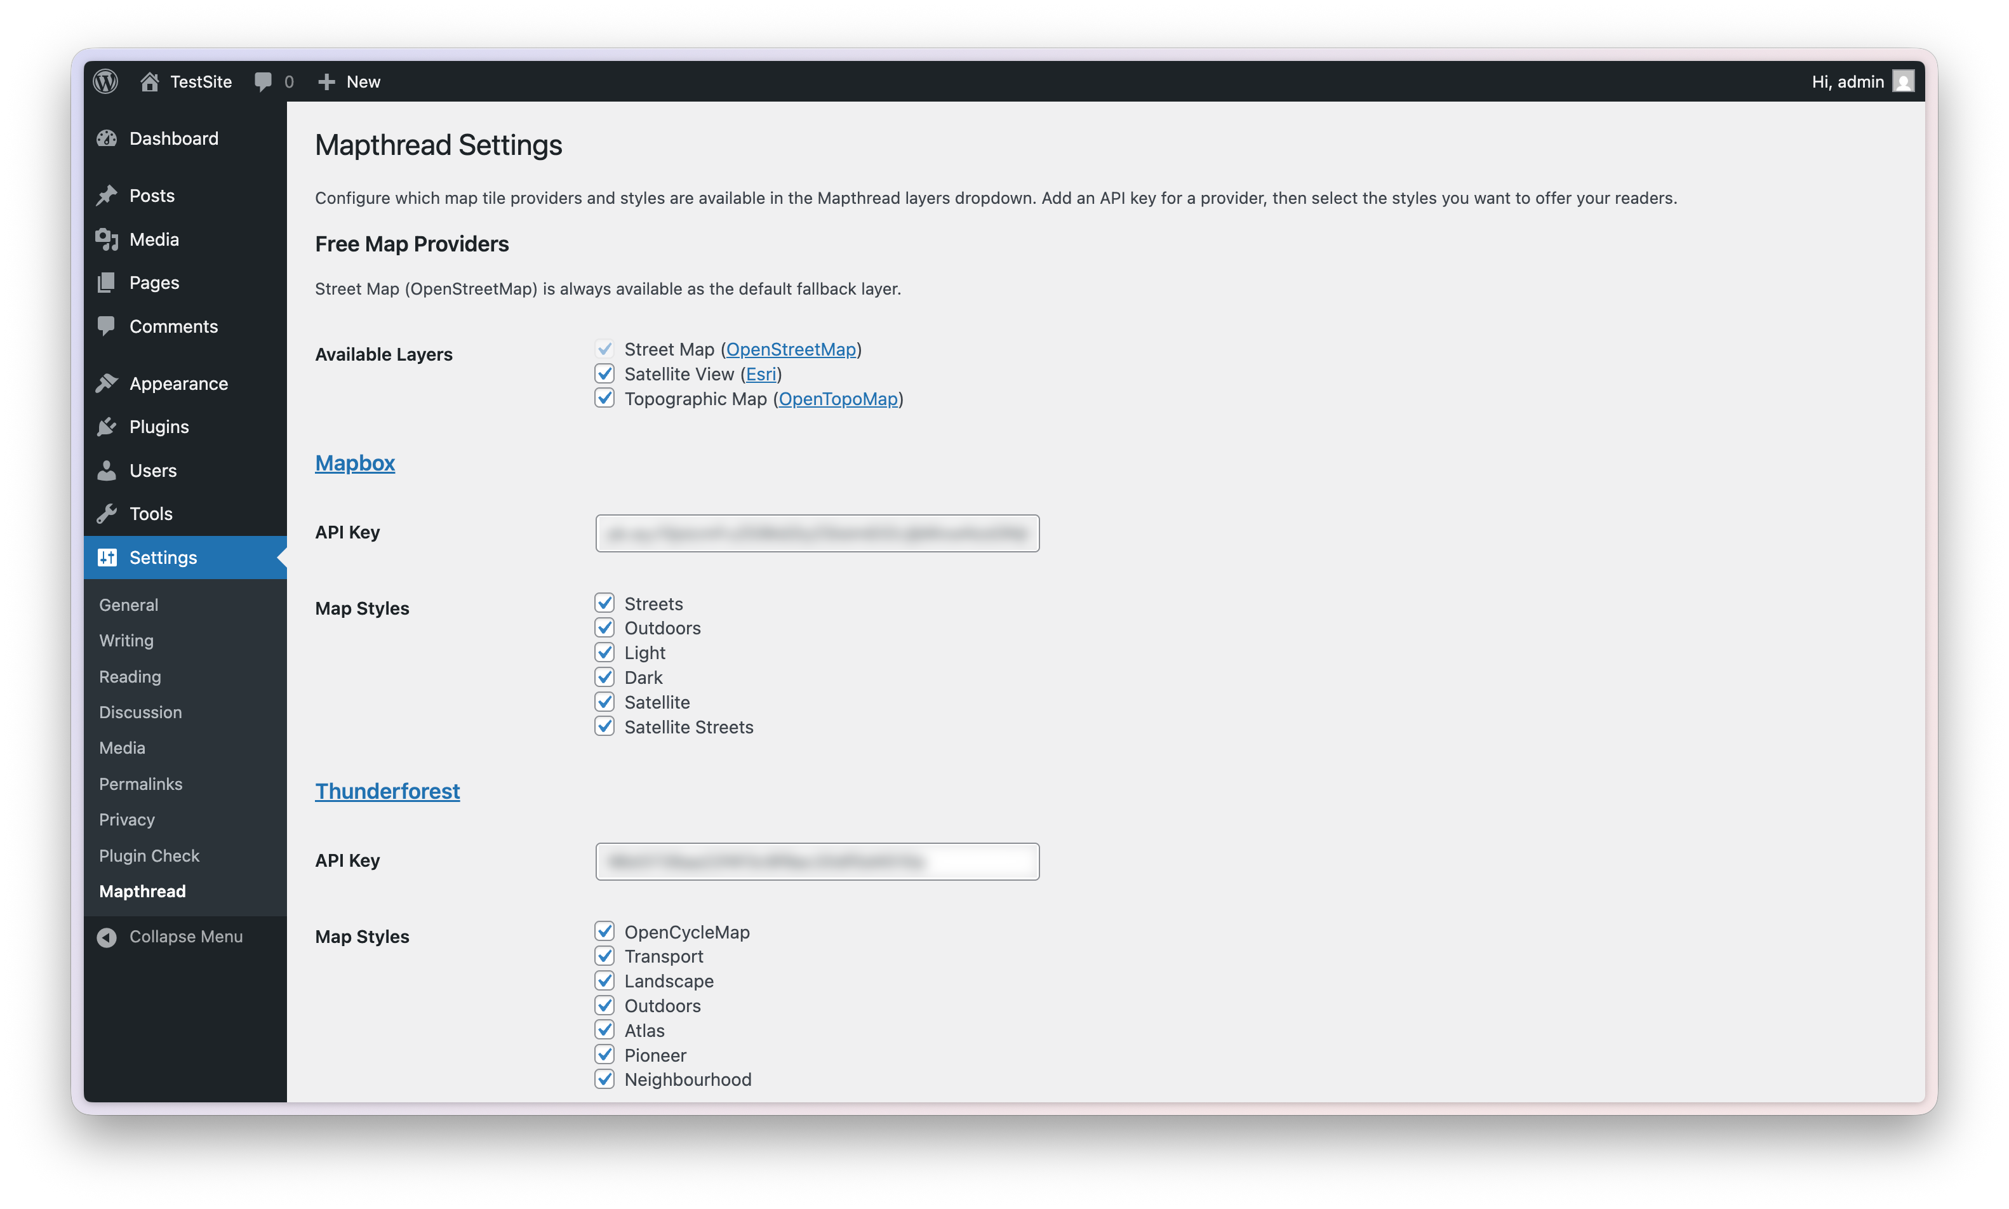
Task: Open the Media library icon
Action: (x=109, y=239)
